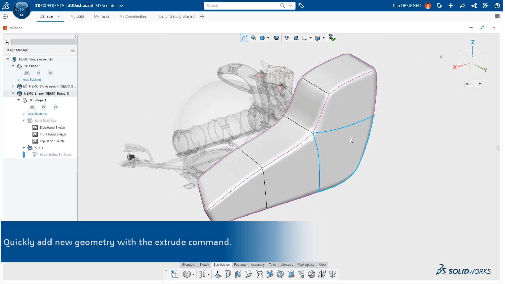This screenshot has height=284, width=505.
Task: Click the Subdivision Surface.1 link
Action: tap(56, 155)
